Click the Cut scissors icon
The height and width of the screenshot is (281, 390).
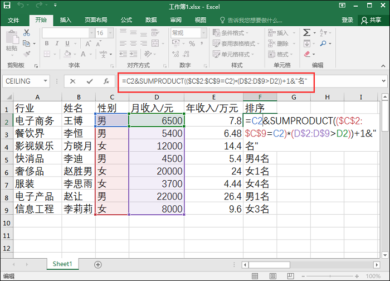26,33
